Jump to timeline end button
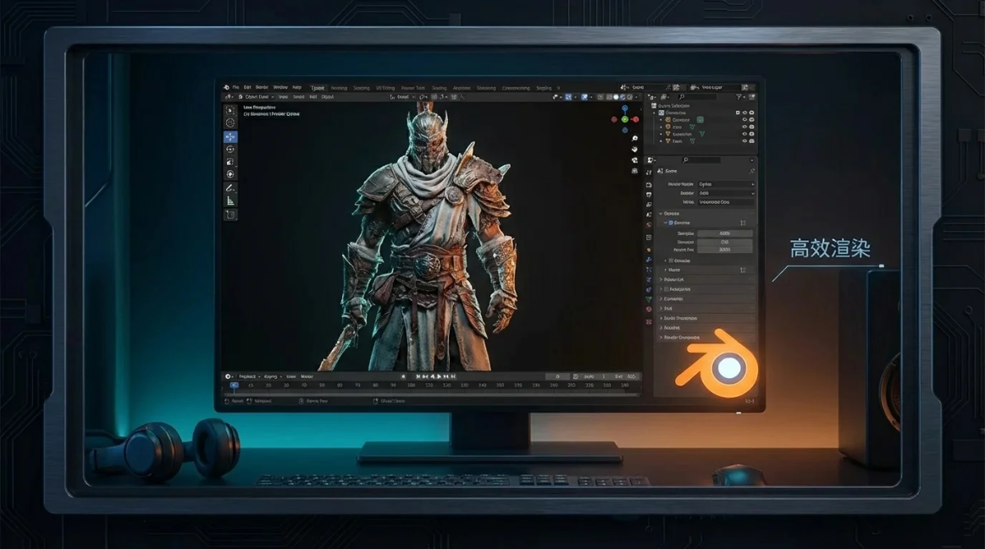The height and width of the screenshot is (549, 985). pyautogui.click(x=453, y=376)
